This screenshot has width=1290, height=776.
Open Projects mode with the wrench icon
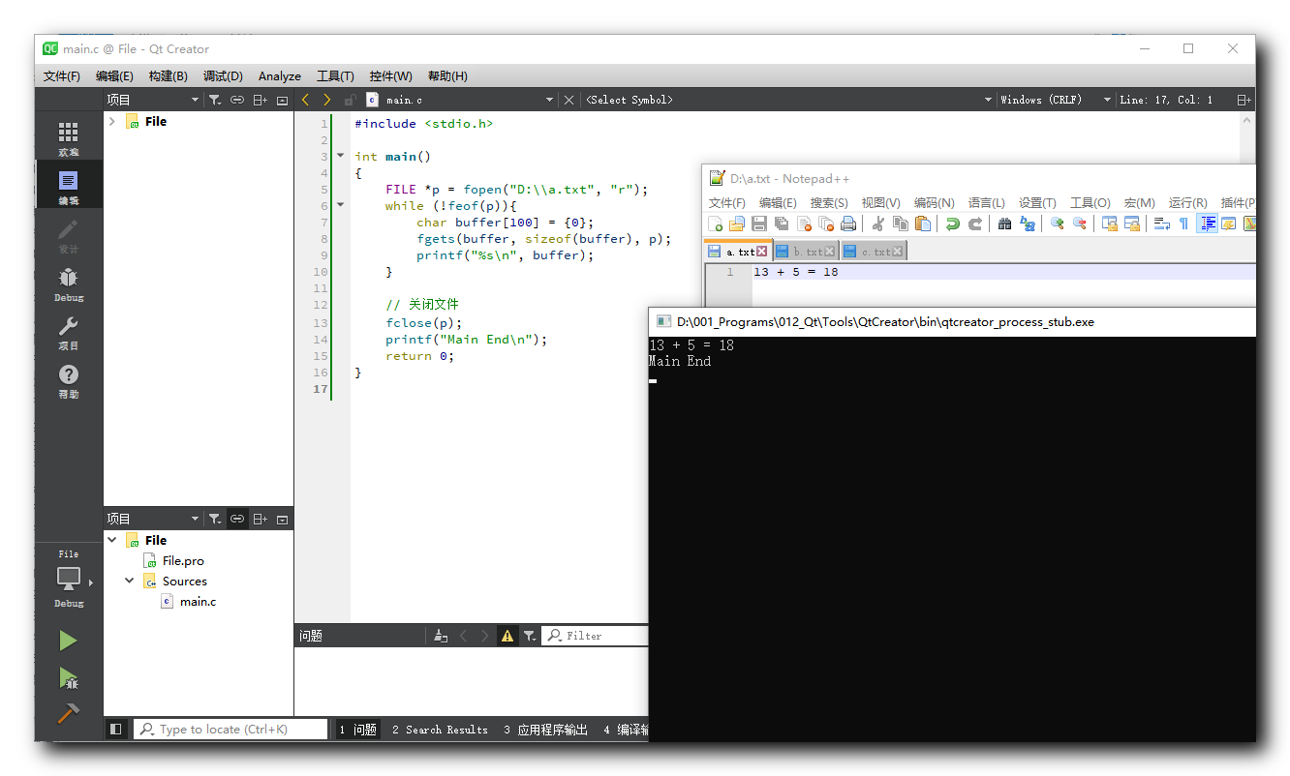[68, 332]
